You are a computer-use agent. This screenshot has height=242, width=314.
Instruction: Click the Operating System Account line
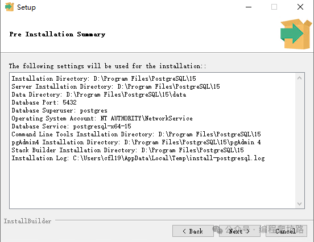(102, 118)
